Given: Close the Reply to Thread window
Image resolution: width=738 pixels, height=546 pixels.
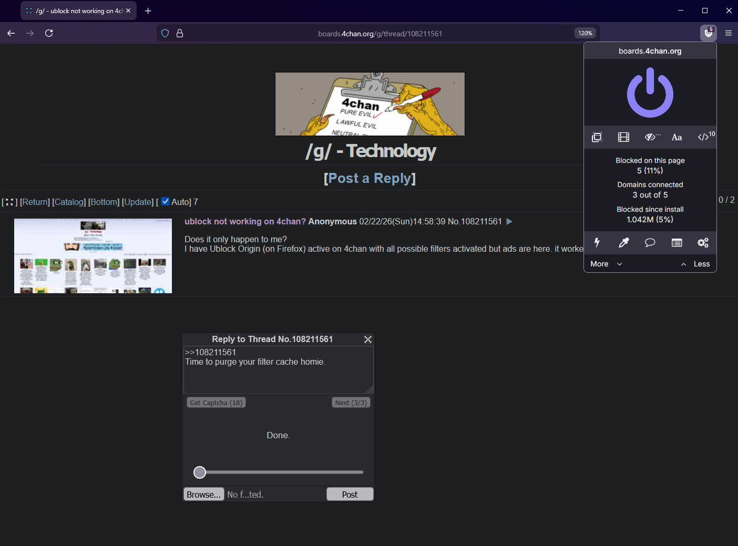Looking at the screenshot, I should click(x=368, y=339).
